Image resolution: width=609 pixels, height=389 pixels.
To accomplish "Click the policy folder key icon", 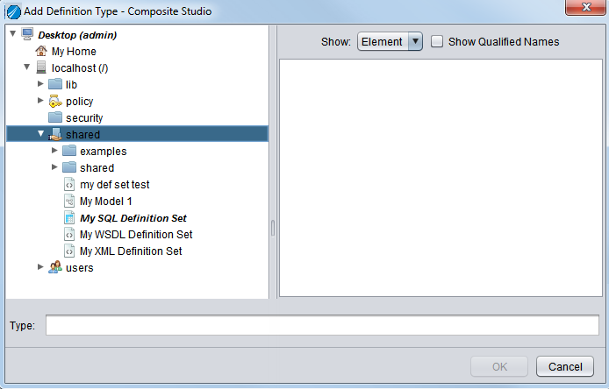I will 55,102.
